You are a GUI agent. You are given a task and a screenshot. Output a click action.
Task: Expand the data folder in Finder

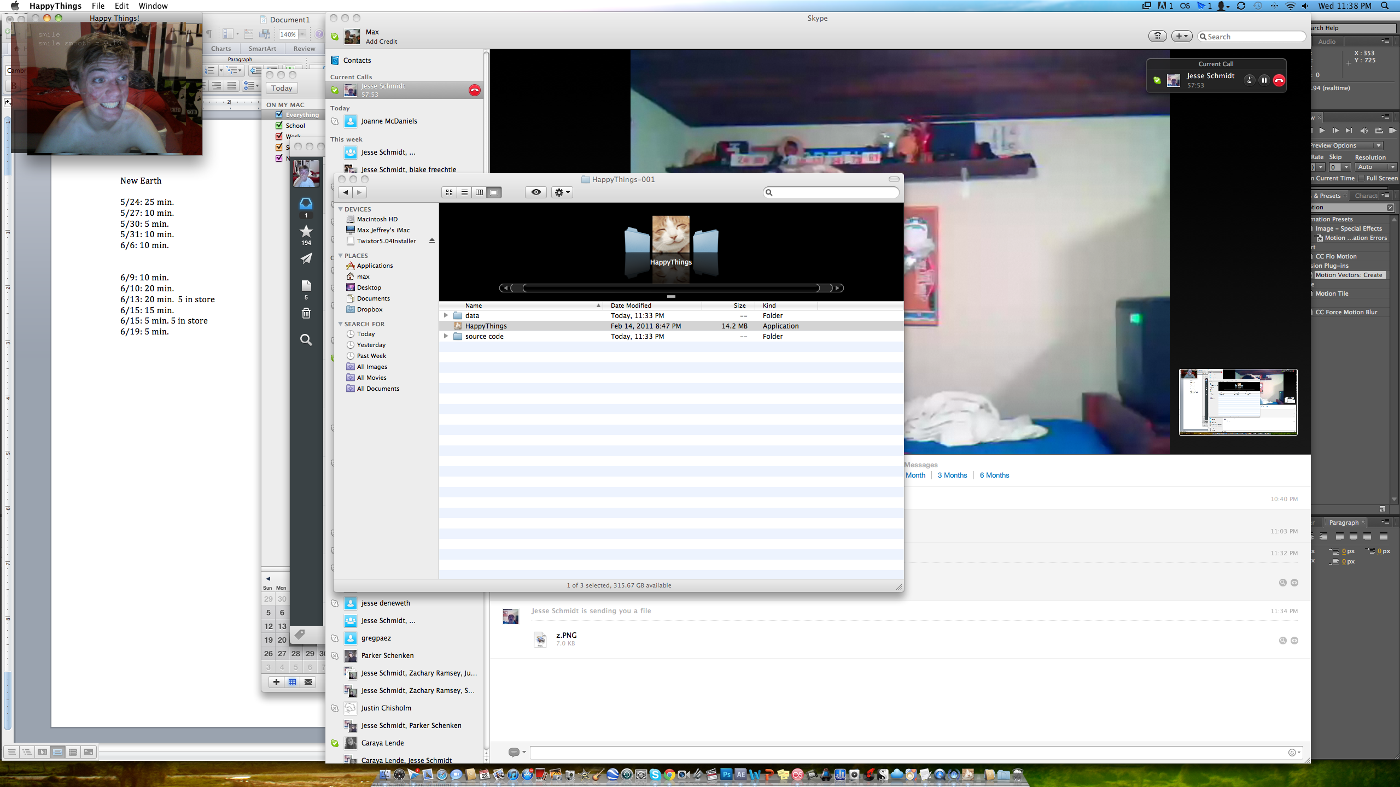pyautogui.click(x=446, y=315)
